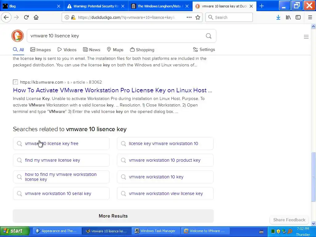The image size is (316, 237).
Task: Open How To Activate VMware Workstation Pro link
Action: tap(112, 90)
